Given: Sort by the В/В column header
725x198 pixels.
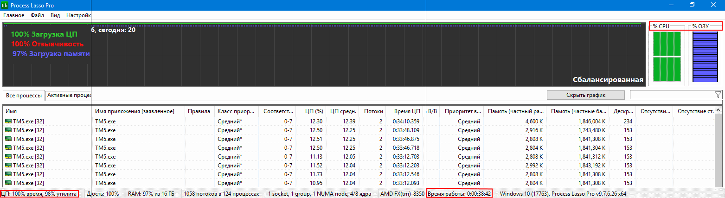Looking at the screenshot, I should (432, 111).
